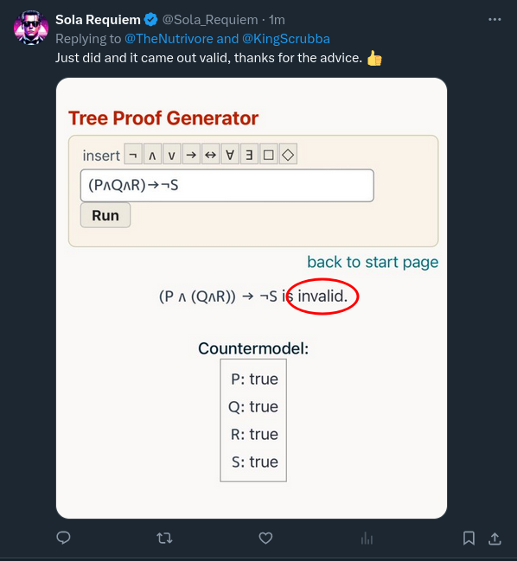Click the Sola Requiem display name
Image resolution: width=517 pixels, height=561 pixels.
point(98,20)
